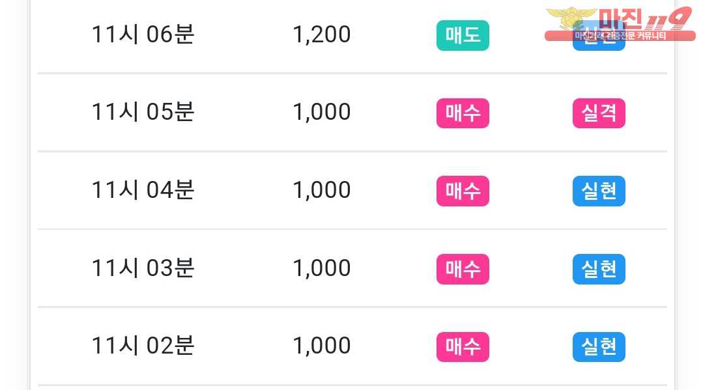Viewport: 703px width, 390px height.
Task: Click the 매수 badge in 11시 03분 row
Action: tap(463, 269)
